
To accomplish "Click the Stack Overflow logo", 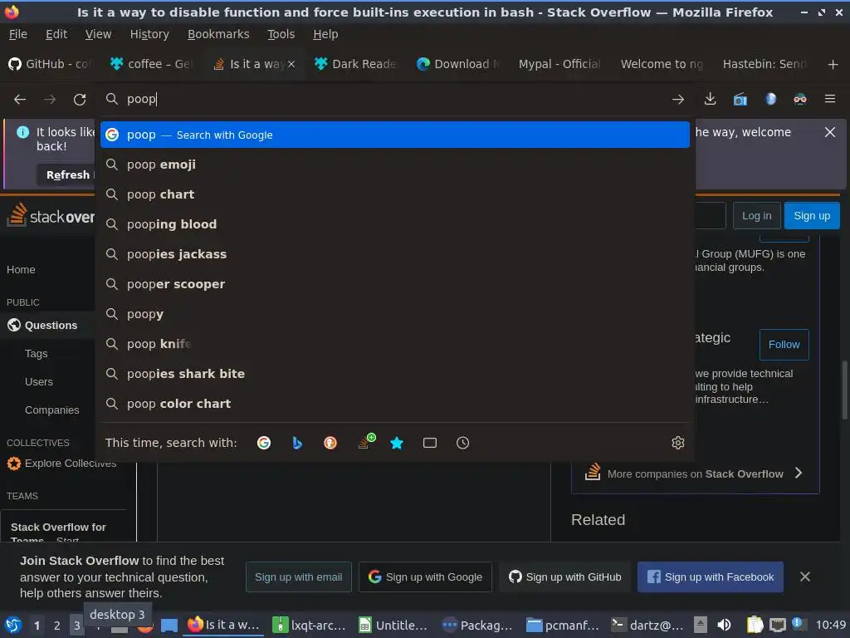I will [51, 216].
